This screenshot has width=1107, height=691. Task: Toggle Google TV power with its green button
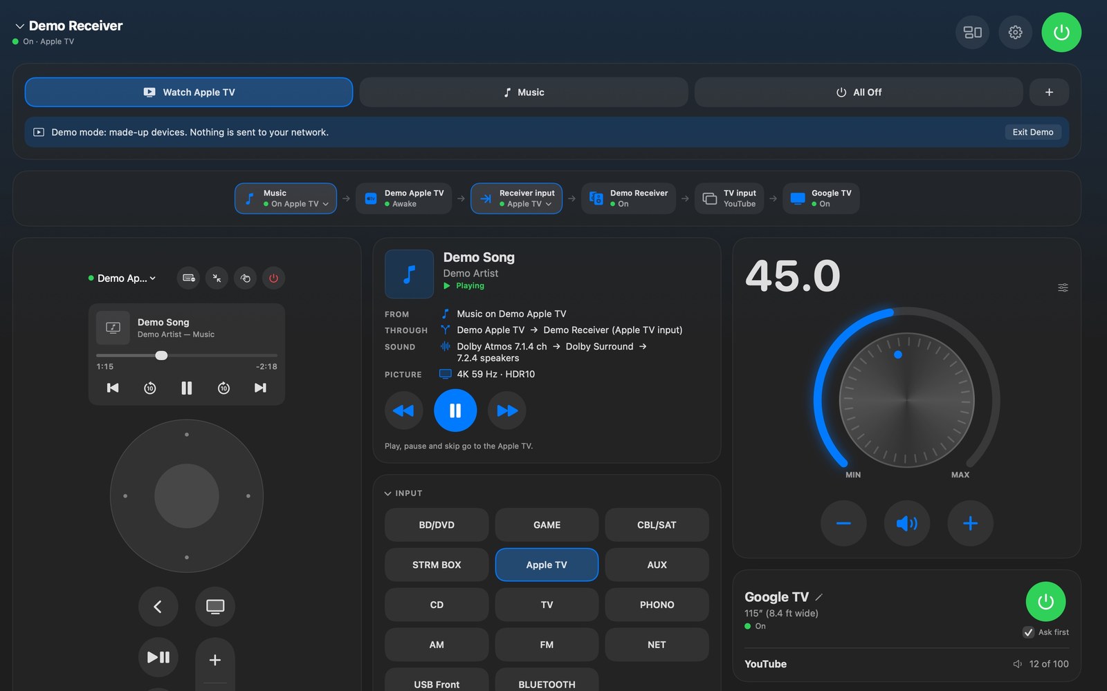tap(1045, 602)
